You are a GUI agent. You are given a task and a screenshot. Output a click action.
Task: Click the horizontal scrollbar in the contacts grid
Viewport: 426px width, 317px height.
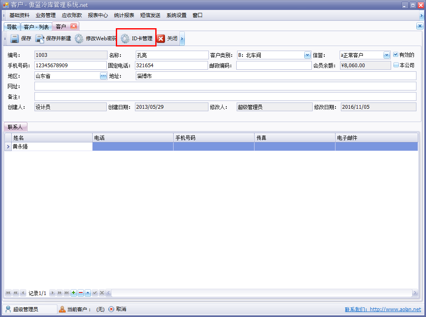coord(262,293)
